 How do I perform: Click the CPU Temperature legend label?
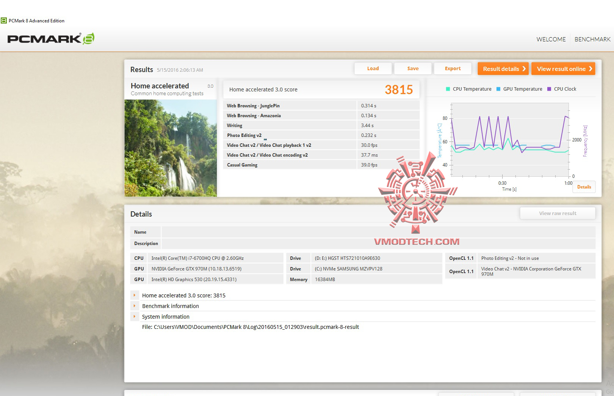(472, 89)
